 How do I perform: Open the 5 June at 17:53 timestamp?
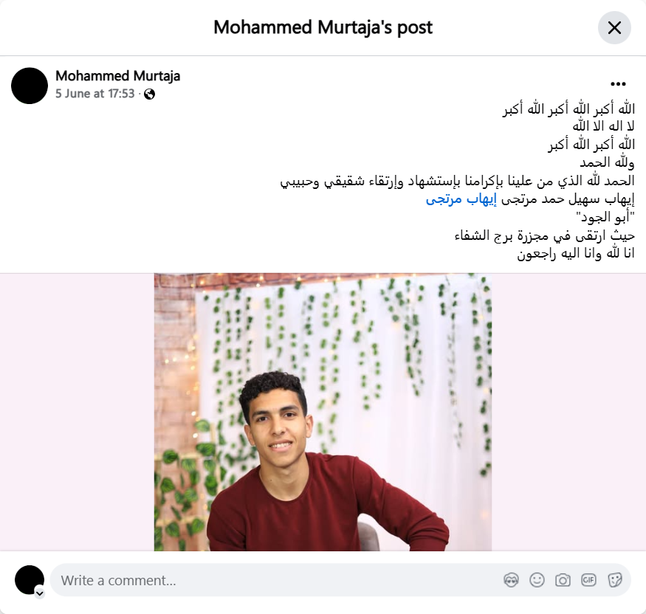click(x=95, y=94)
